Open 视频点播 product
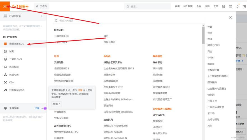This screenshot has height=140, width=247. point(158,74)
